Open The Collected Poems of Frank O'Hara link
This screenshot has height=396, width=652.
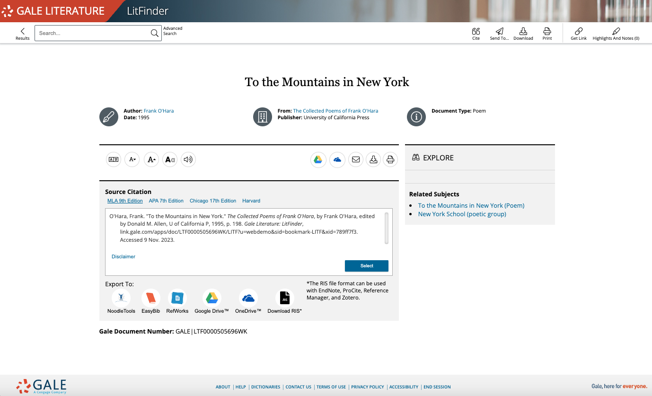tap(335, 111)
